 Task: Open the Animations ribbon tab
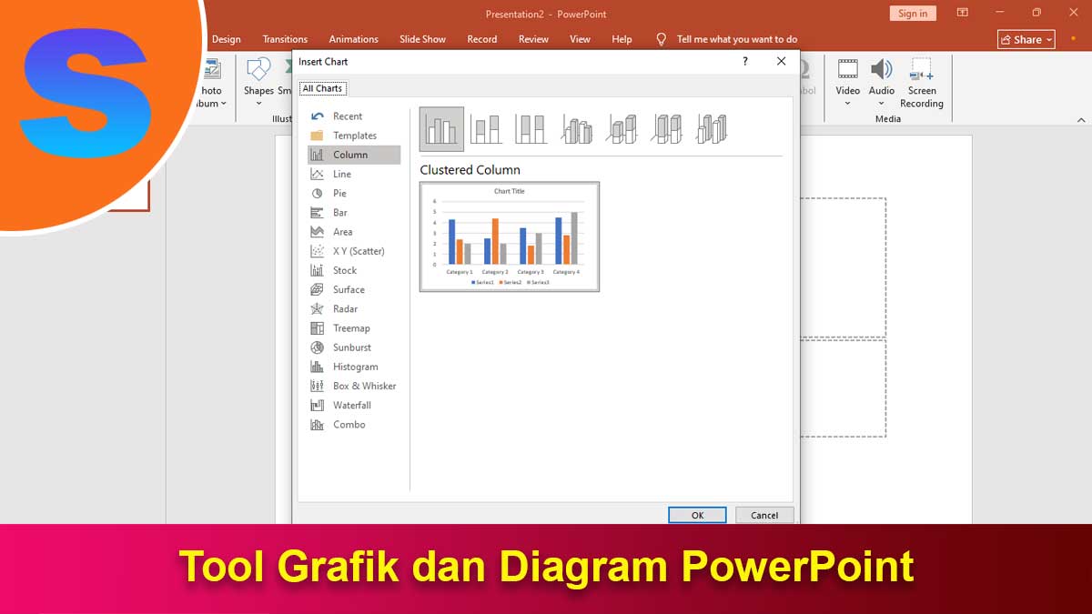pos(353,39)
